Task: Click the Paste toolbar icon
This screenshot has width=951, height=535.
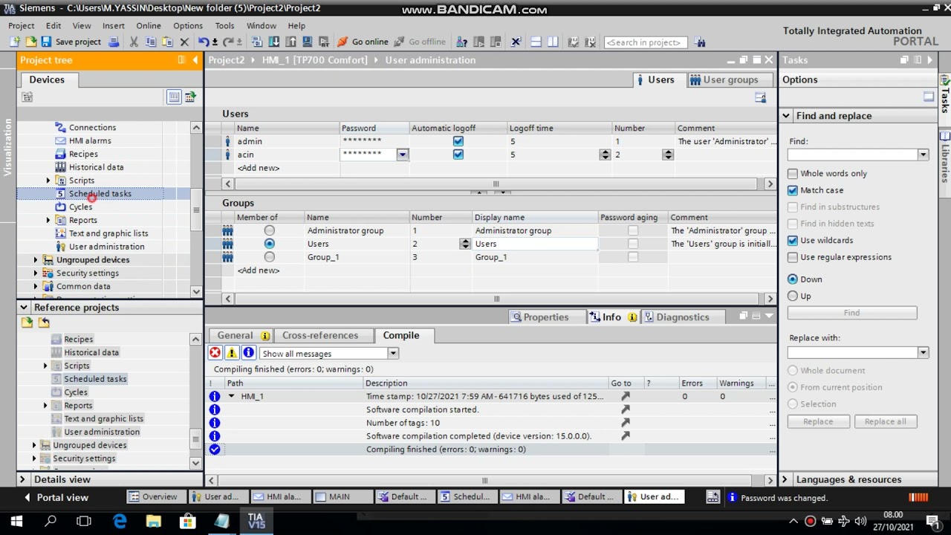Action: [168, 42]
